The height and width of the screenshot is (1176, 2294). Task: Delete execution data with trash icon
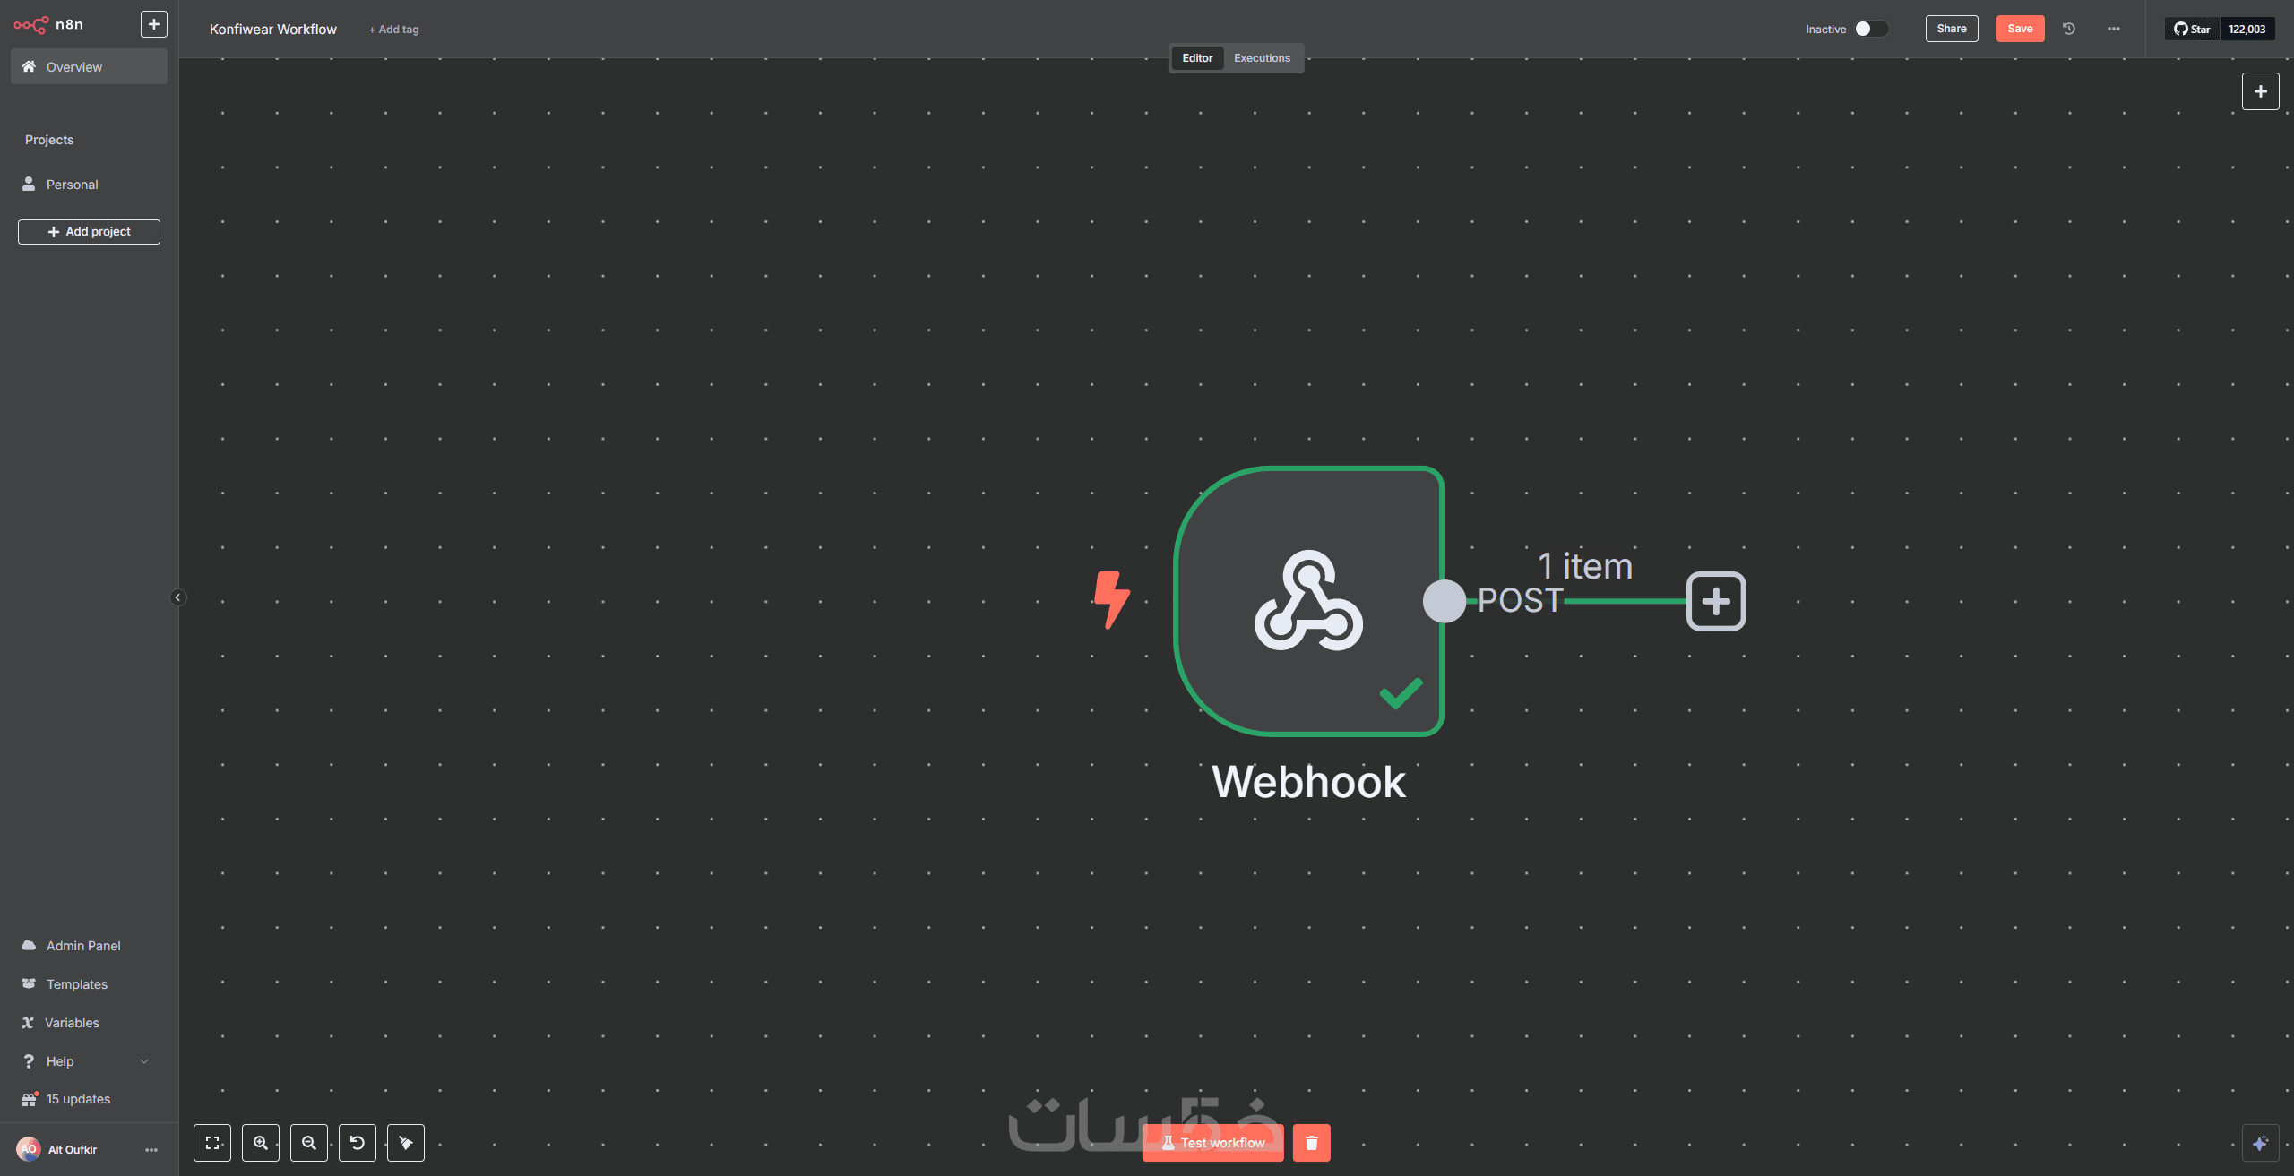click(1311, 1143)
